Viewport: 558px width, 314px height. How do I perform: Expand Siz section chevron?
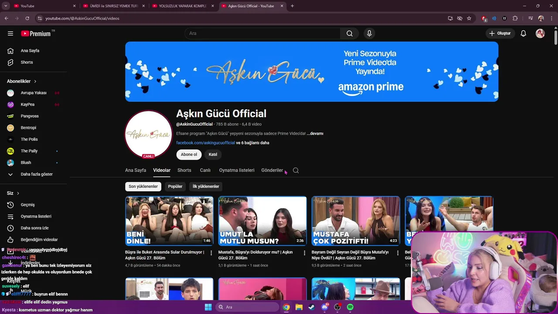pyautogui.click(x=18, y=193)
